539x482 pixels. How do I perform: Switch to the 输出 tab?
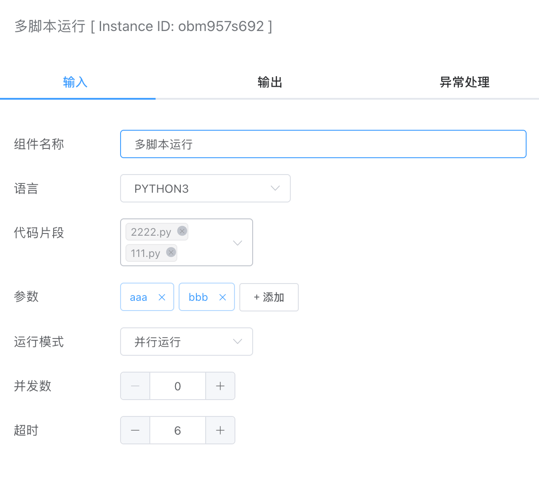pos(269,82)
